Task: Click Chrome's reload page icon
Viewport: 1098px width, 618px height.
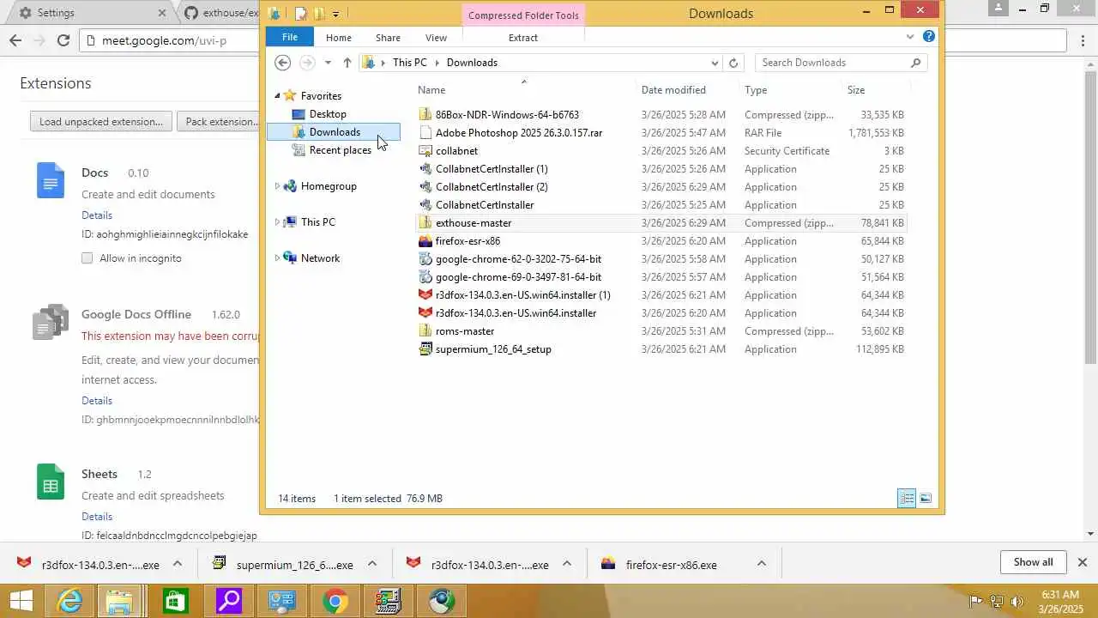Action: tap(63, 40)
